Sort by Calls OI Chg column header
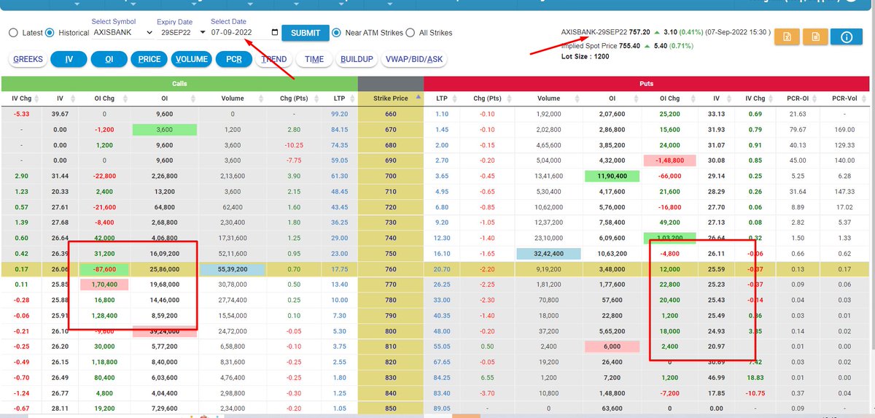Viewport: 875px width, 418px height. click(x=104, y=98)
